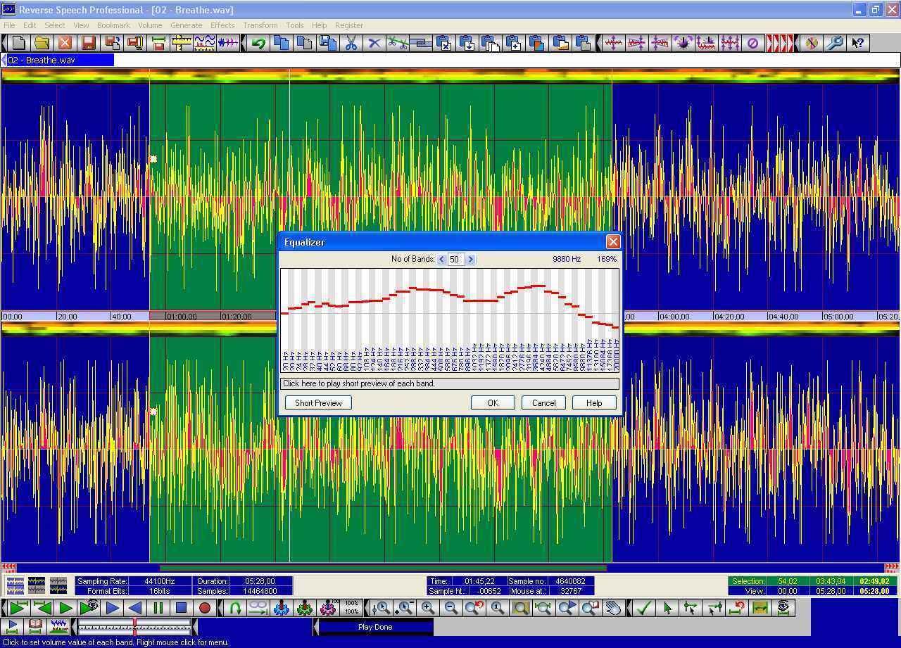
Task: Play forward with blue right arrow
Action: click(x=112, y=608)
